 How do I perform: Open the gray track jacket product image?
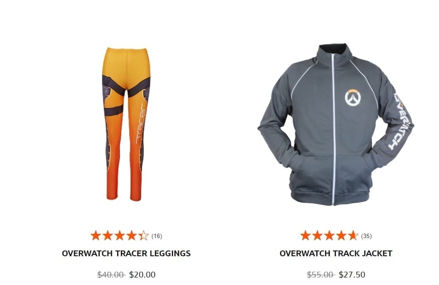(x=335, y=124)
